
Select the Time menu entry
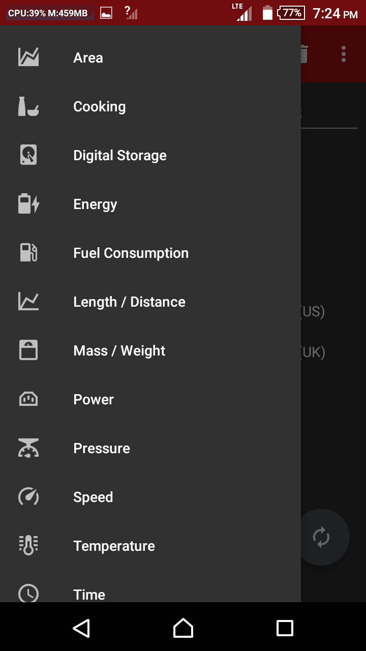[x=150, y=590]
